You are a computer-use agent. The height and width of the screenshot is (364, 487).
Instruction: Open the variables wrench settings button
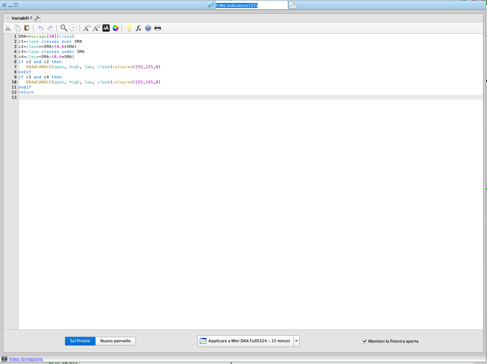pos(37,18)
